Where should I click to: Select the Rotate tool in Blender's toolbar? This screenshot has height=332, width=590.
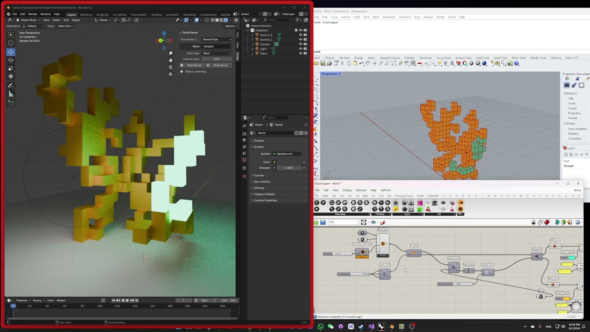point(11,60)
